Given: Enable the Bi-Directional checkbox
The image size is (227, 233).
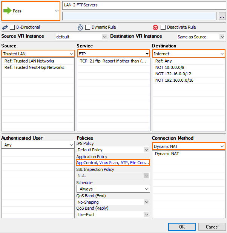Looking at the screenshot, I should (12, 27).
